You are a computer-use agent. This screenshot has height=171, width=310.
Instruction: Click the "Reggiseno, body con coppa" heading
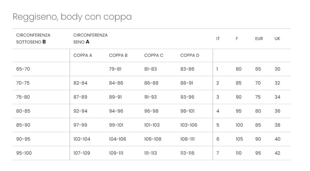pos(72,17)
